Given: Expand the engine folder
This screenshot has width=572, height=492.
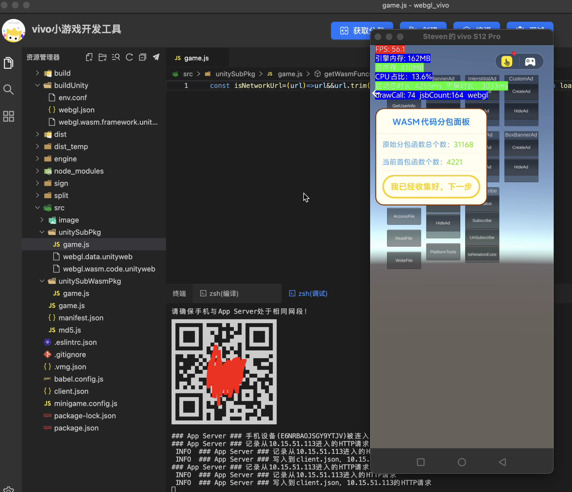Looking at the screenshot, I should [x=37, y=159].
